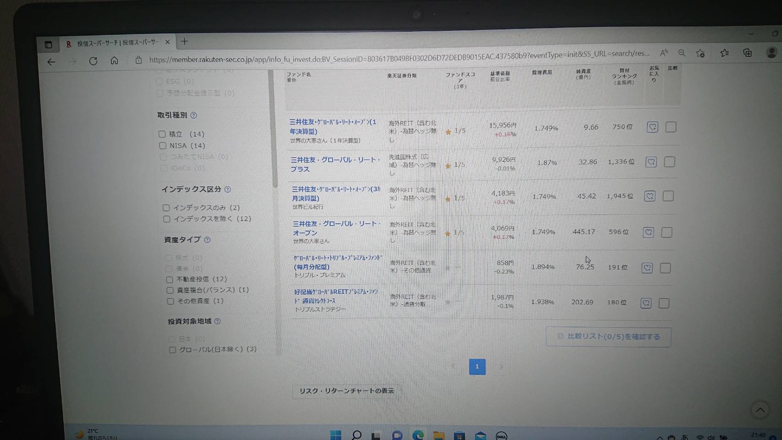Add this page to favorites star
The image size is (782, 440).
700,53
